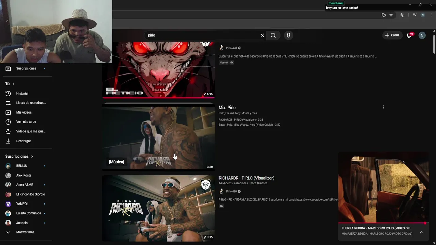
Task: Click the search magnifier button
Action: point(273,35)
